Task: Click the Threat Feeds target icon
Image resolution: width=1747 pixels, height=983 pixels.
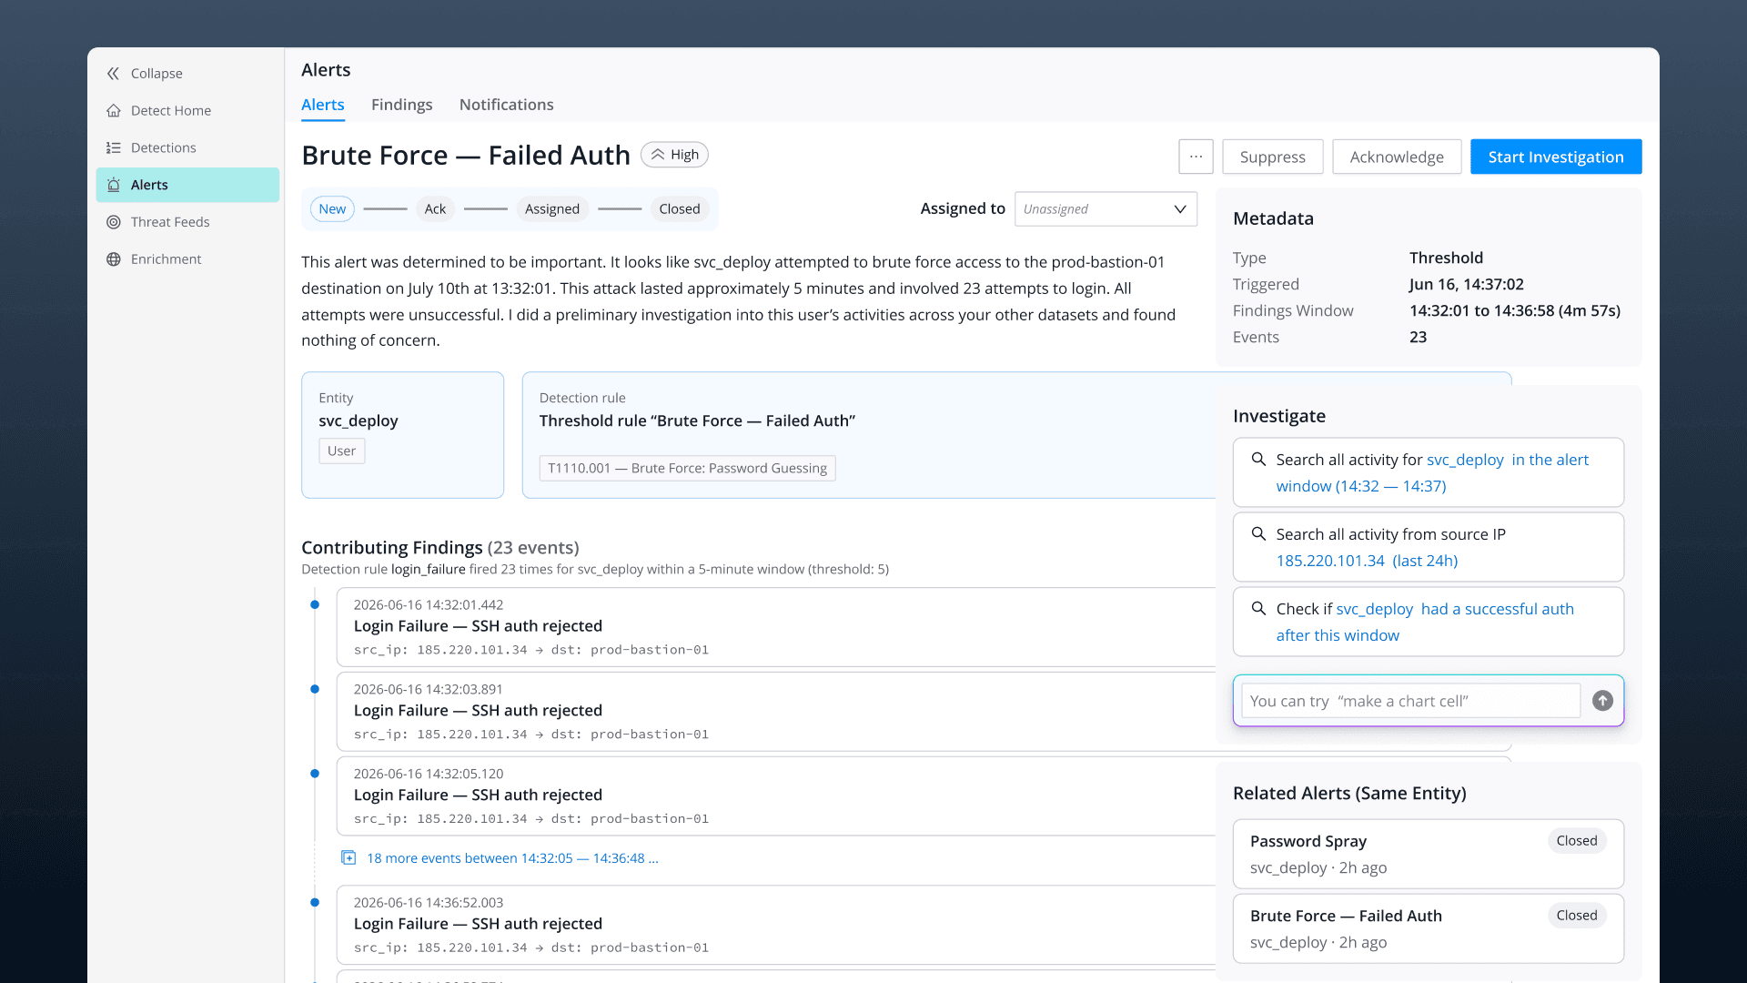Action: (x=113, y=222)
